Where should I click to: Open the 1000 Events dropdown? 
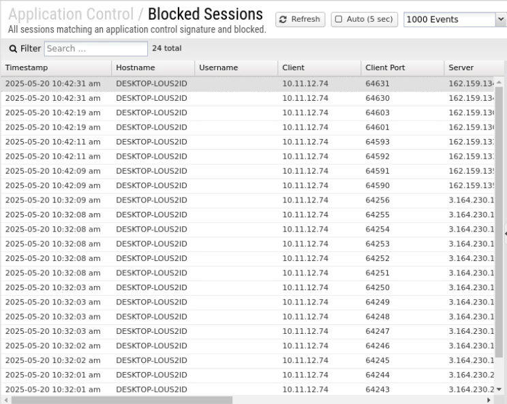[453, 20]
